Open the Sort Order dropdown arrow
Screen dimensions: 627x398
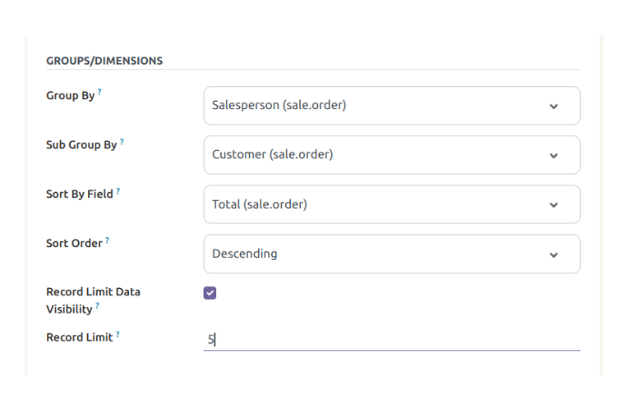[x=553, y=254]
